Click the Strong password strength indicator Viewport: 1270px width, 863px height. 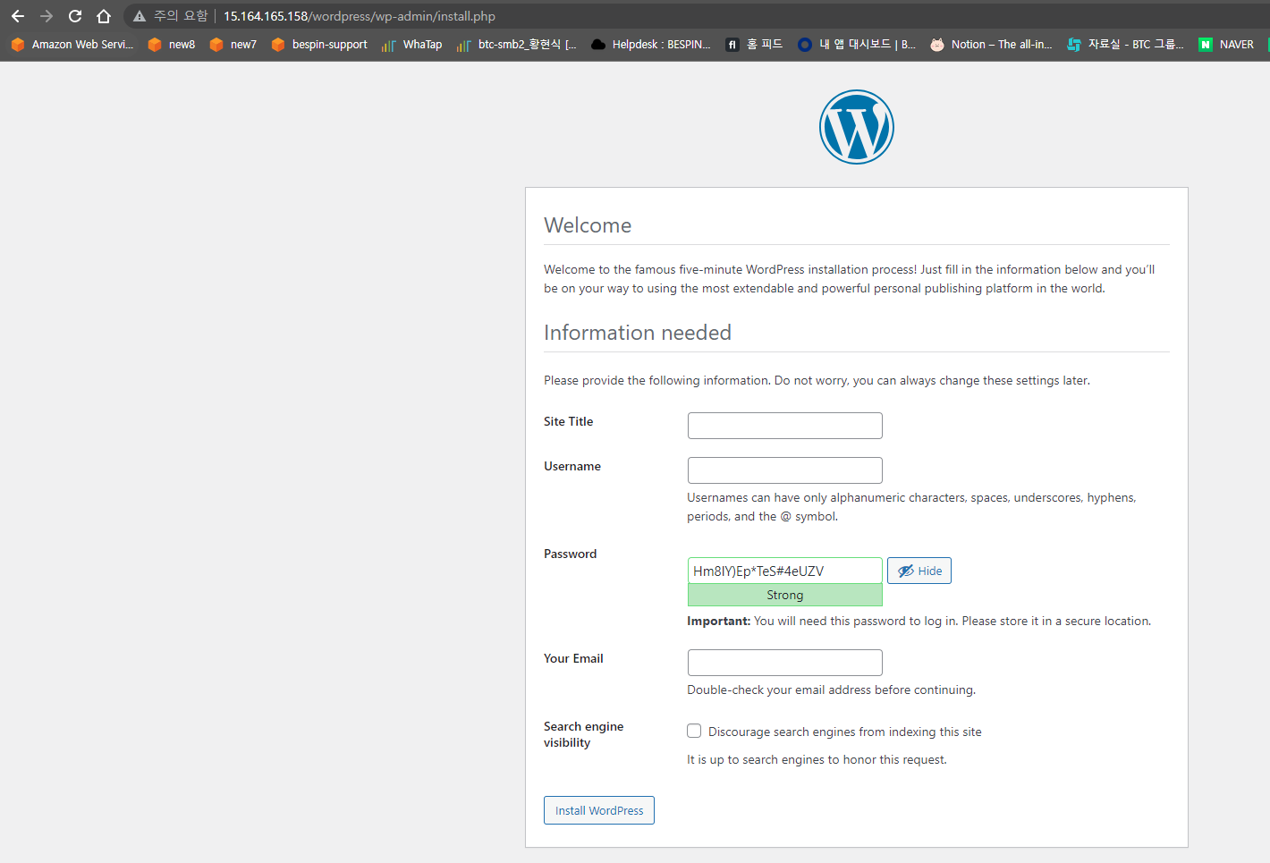click(x=785, y=595)
